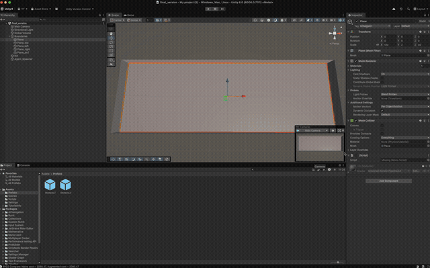Select Plane_top in Hierarchy
The height and width of the screenshot is (268, 430).
(23, 43)
